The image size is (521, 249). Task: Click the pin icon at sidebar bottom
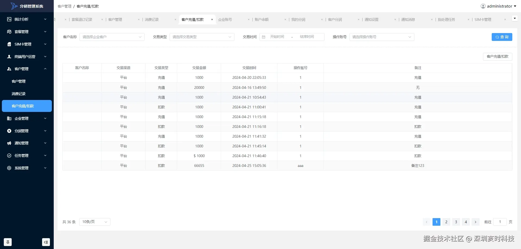(8, 242)
